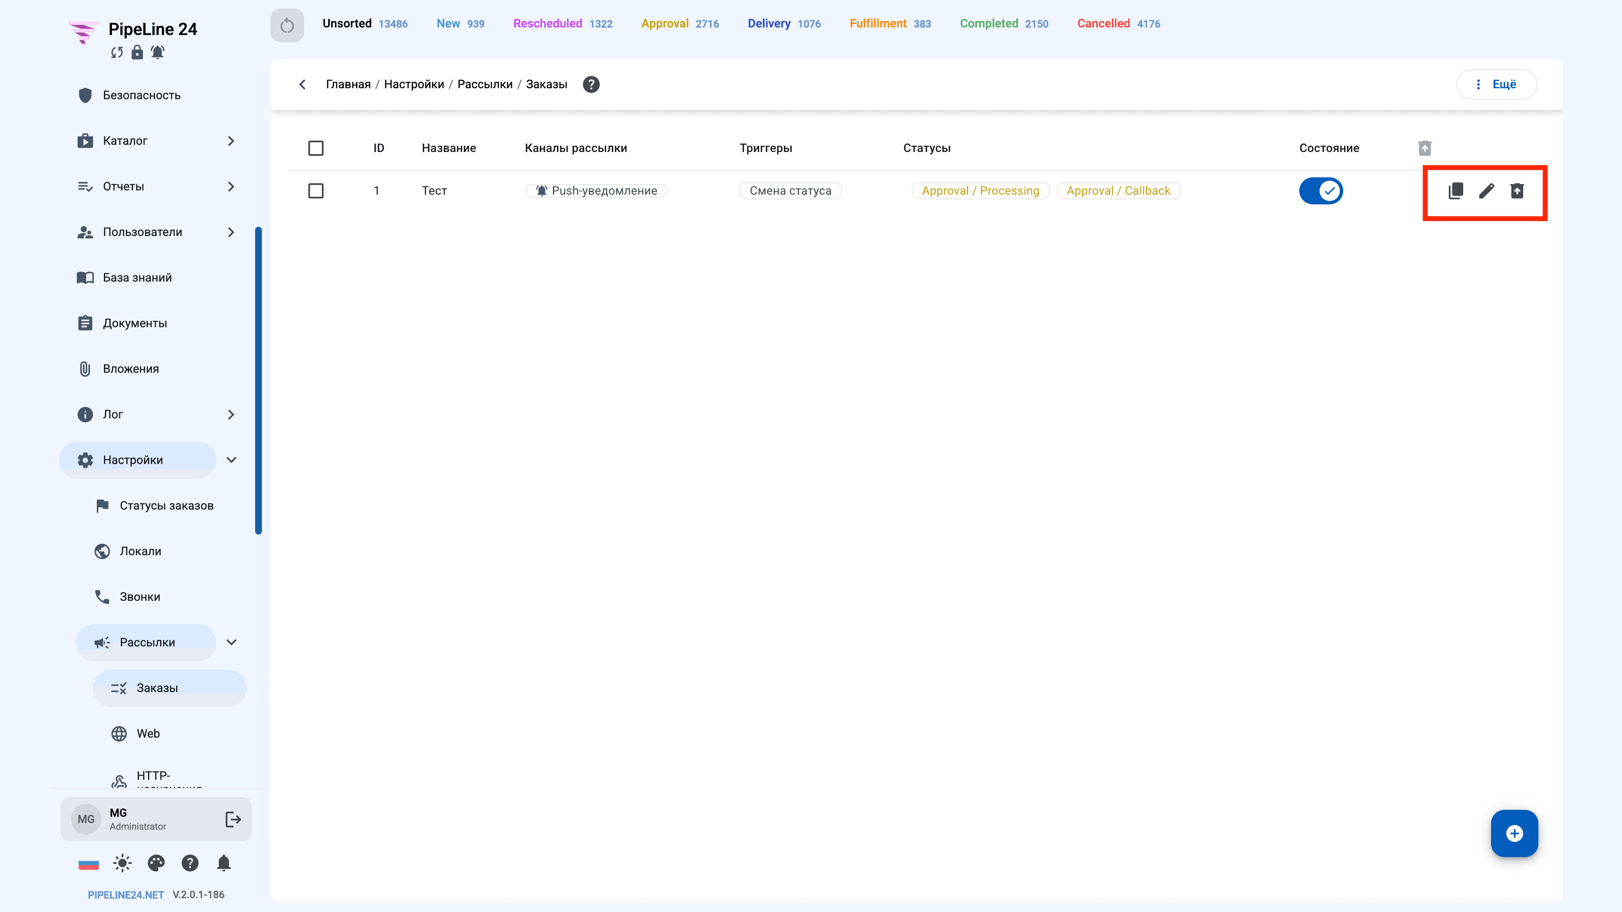1622x912 pixels.
Task: Check the select-all checkbox in table header
Action: 316,148
